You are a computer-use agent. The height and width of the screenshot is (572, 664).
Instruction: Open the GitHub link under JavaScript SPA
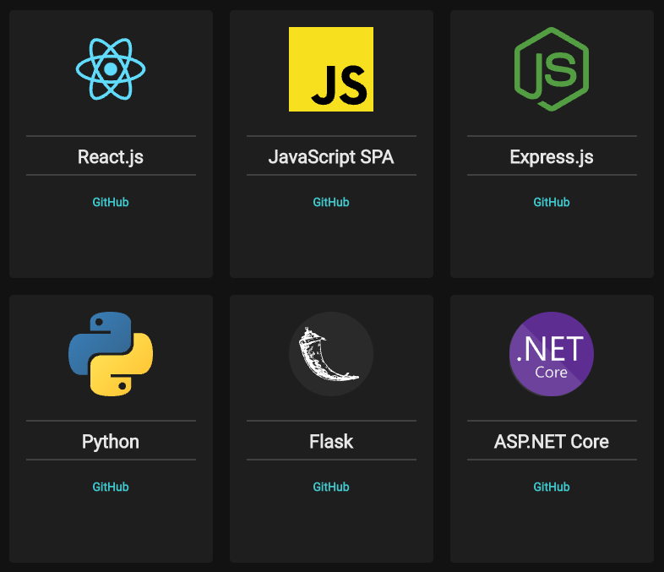[331, 202]
